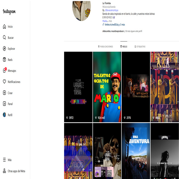Open the glitched blue stage reel
The width and height of the screenshot is (179, 179).
[x=78, y=151]
